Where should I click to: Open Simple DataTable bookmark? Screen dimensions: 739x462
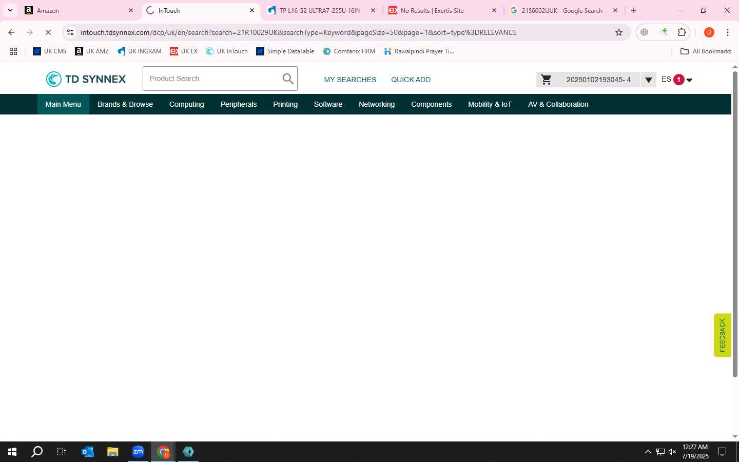pyautogui.click(x=285, y=51)
